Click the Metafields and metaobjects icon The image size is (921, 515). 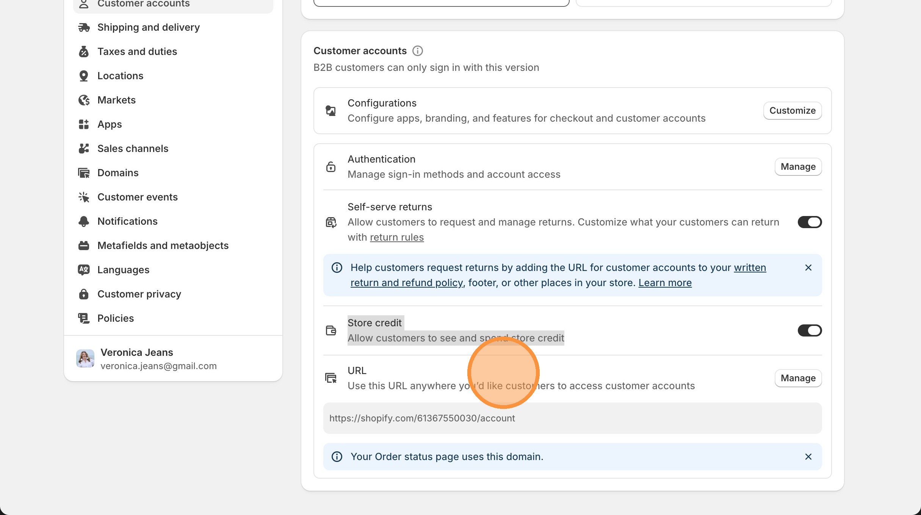84,245
